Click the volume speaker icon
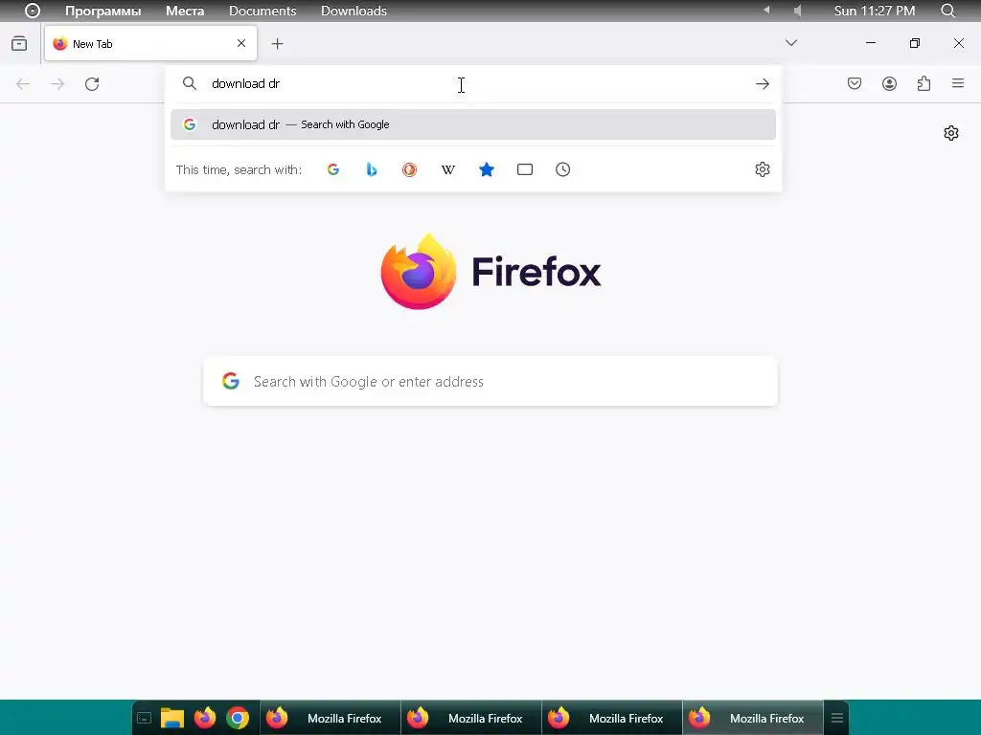Viewport: 981px width, 735px height. [x=797, y=11]
